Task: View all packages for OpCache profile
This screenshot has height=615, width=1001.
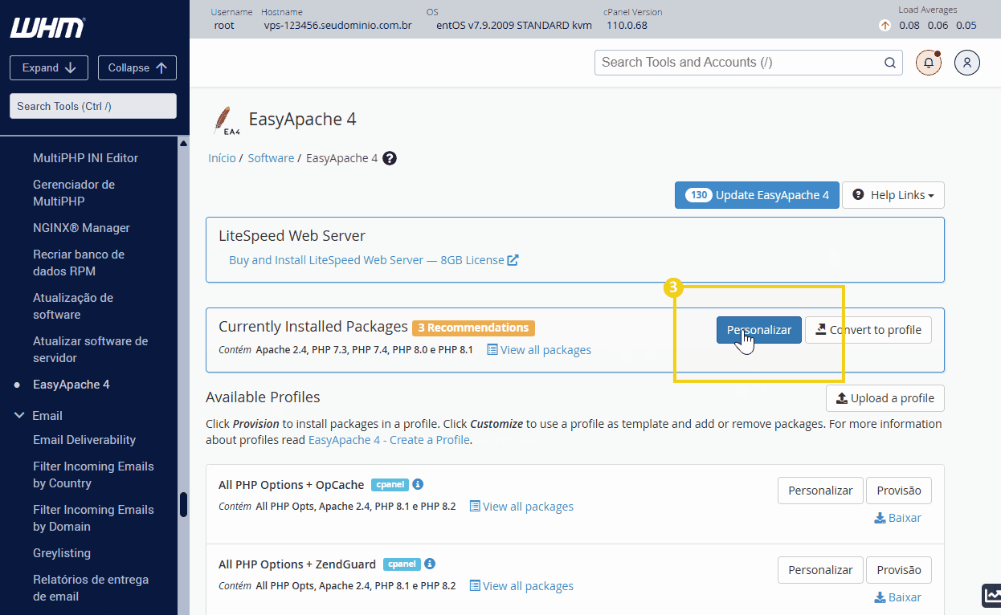Action: coord(521,507)
